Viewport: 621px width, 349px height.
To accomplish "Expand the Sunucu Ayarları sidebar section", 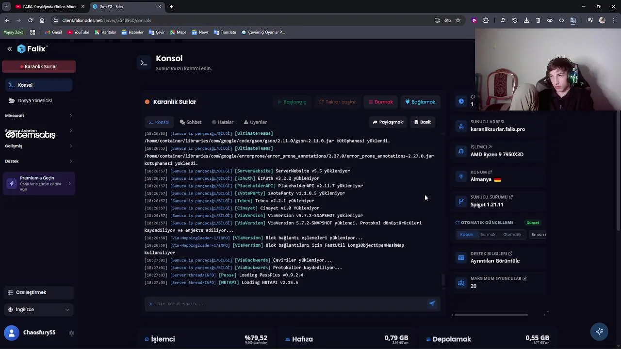I will 39,131.
